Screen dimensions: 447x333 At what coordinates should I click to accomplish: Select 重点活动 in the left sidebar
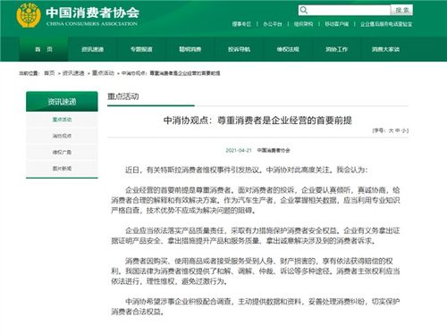62,120
